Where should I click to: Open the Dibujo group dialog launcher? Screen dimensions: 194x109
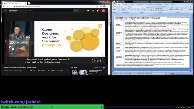187,12
